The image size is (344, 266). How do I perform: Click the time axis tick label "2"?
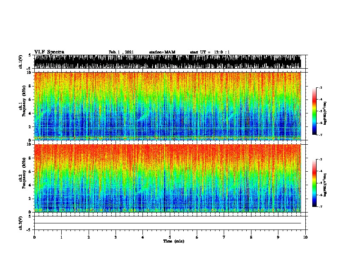[x=89, y=237]
